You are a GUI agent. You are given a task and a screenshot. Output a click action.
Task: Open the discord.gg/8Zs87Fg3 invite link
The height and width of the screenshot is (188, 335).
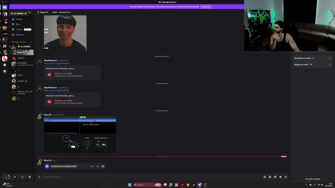coord(57,90)
